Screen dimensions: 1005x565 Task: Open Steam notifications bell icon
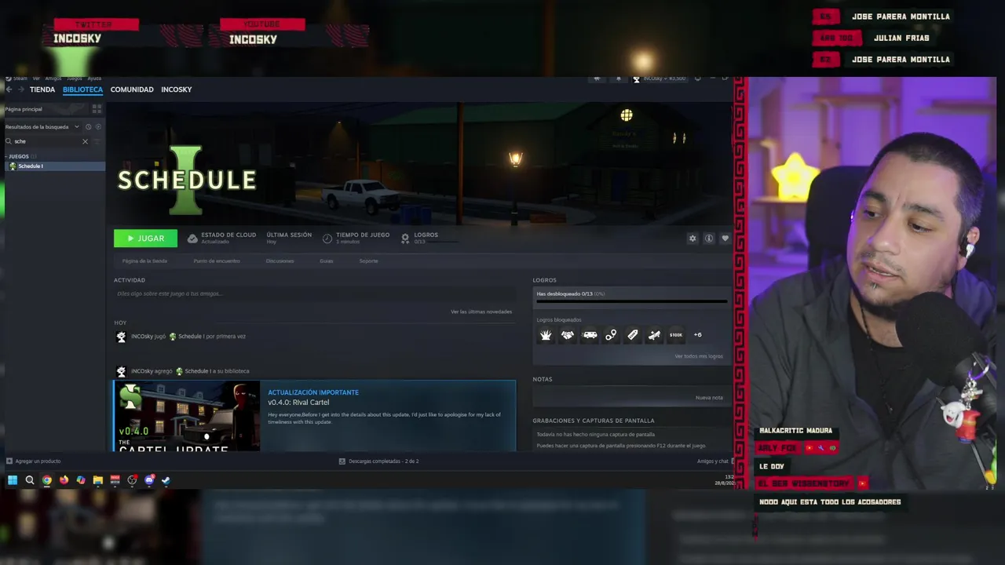(x=619, y=78)
